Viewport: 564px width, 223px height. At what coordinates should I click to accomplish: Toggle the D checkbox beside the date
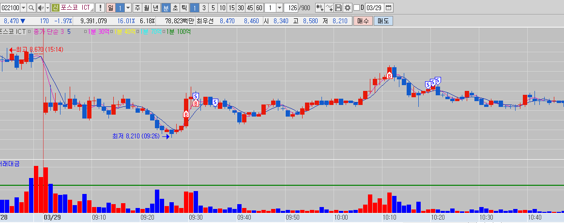click(x=356, y=8)
